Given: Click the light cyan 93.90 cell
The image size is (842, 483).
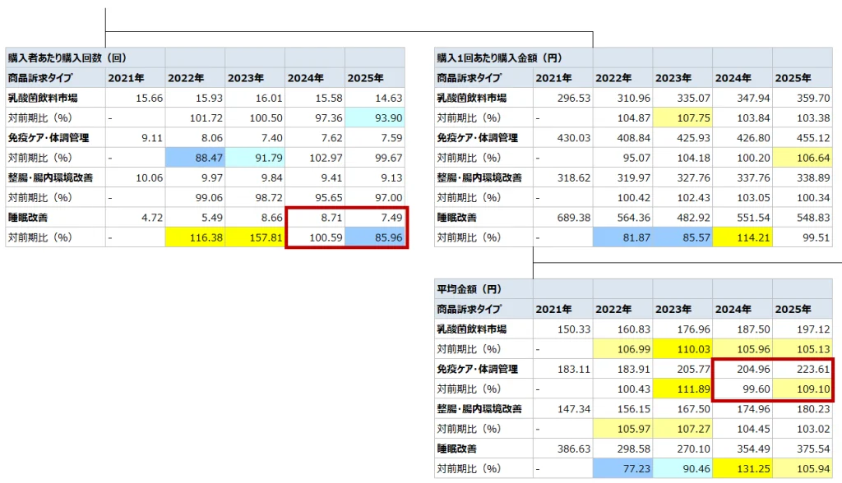Looking at the screenshot, I should (x=375, y=118).
